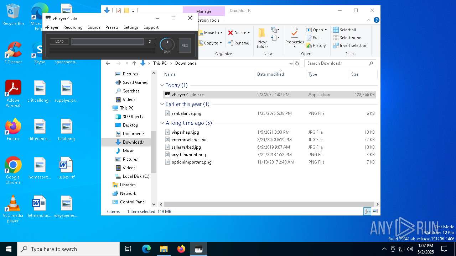
Task: Select Control Panel in the navigation pane
Action: click(x=129, y=202)
